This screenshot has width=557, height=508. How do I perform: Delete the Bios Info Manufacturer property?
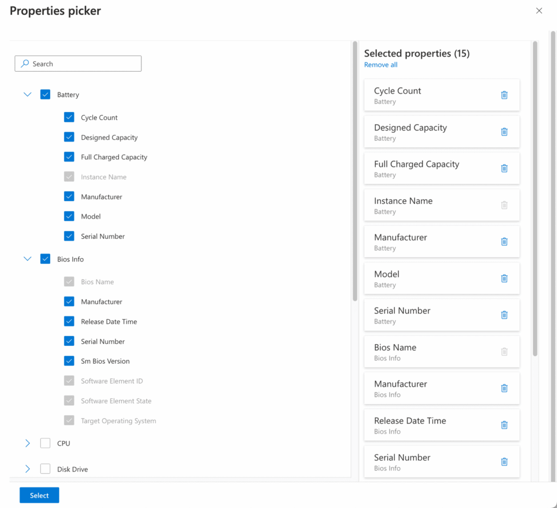click(504, 388)
